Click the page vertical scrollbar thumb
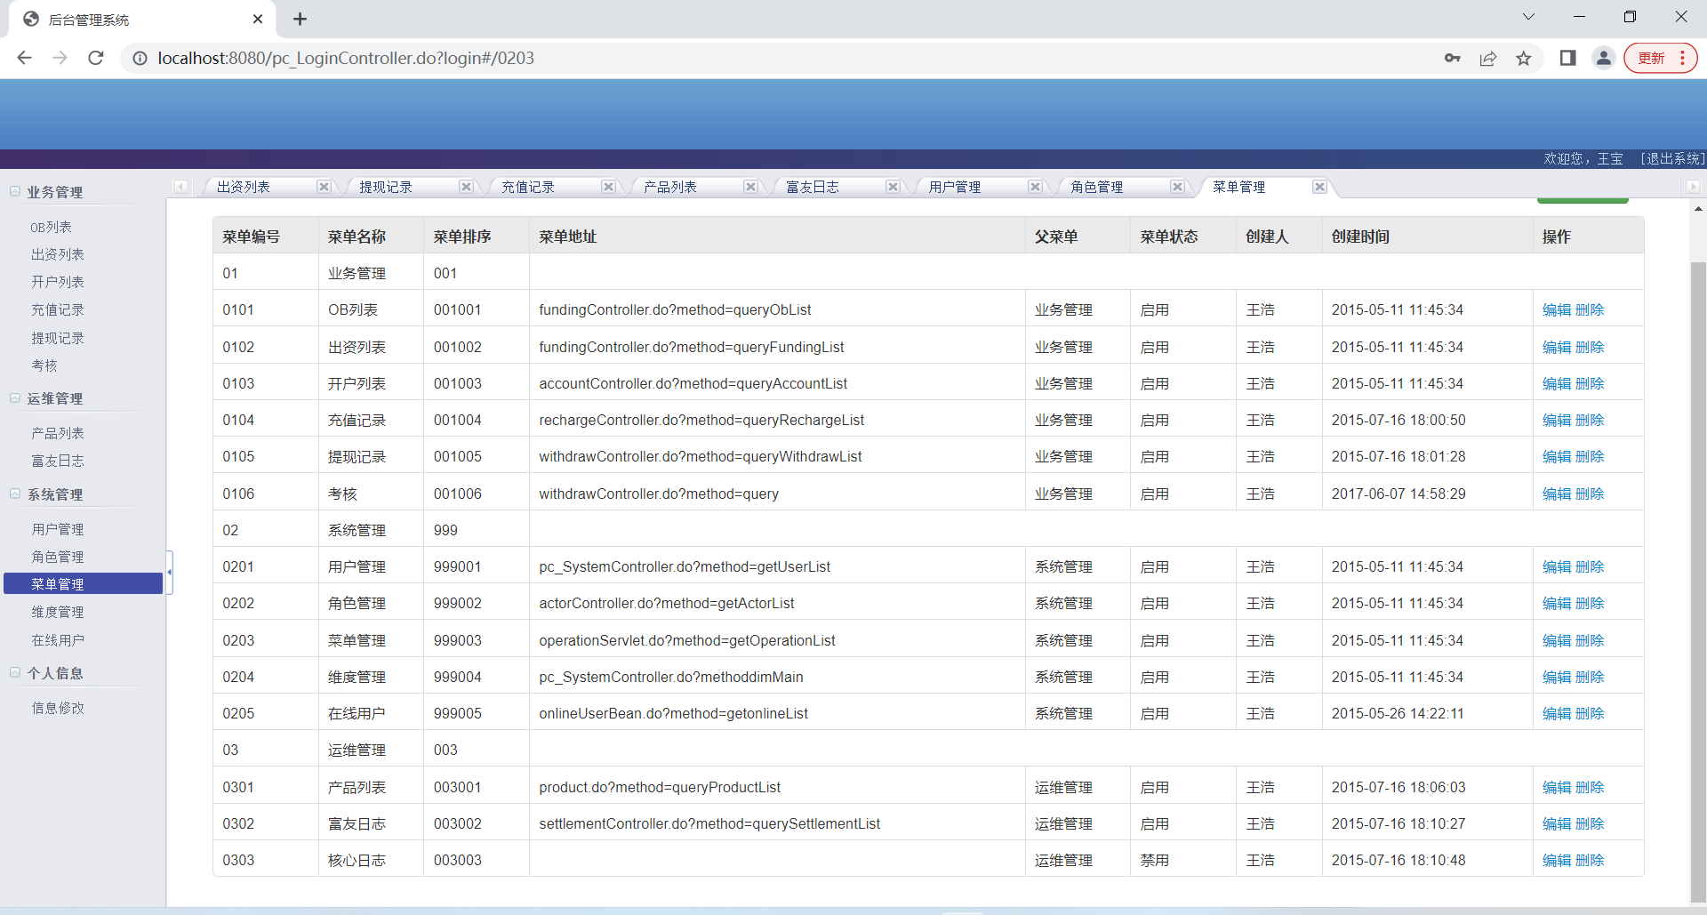 click(1698, 582)
